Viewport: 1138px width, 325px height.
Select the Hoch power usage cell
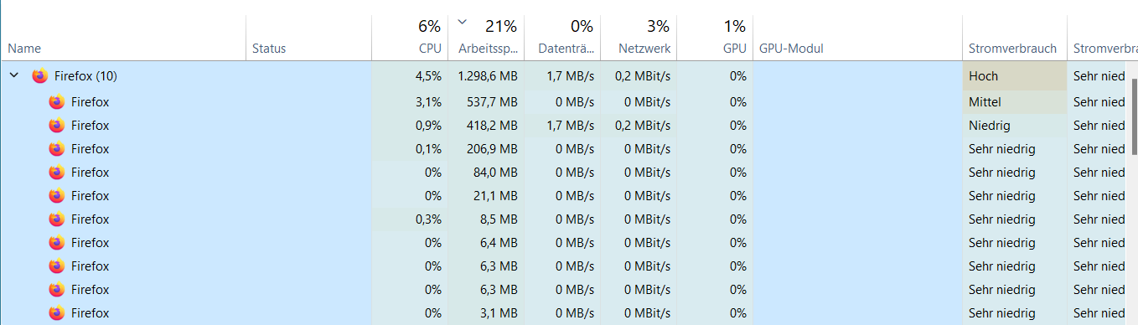(1014, 76)
